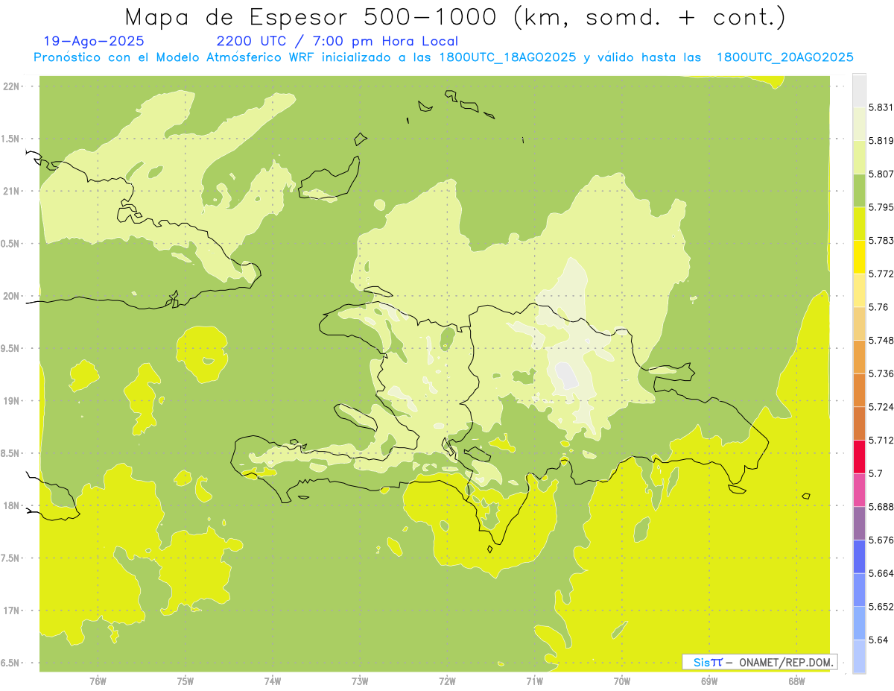This screenshot has width=894, height=691.
Task: Click the legend swatch between 5.772 and 5.783
Action: pos(859,257)
